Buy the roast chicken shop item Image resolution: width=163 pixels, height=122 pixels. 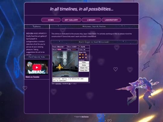click(x=83, y=55)
